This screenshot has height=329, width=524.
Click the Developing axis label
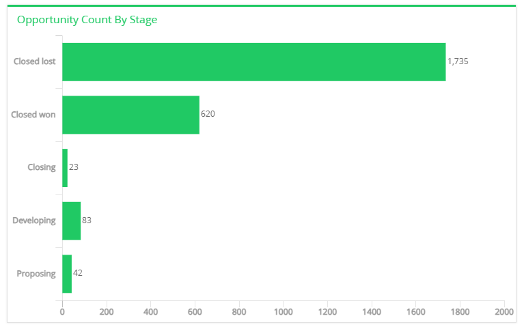(x=34, y=220)
